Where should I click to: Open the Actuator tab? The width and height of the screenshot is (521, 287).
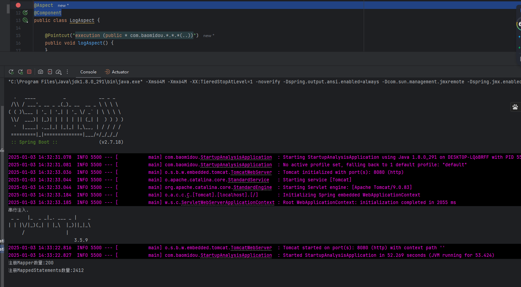(x=117, y=72)
